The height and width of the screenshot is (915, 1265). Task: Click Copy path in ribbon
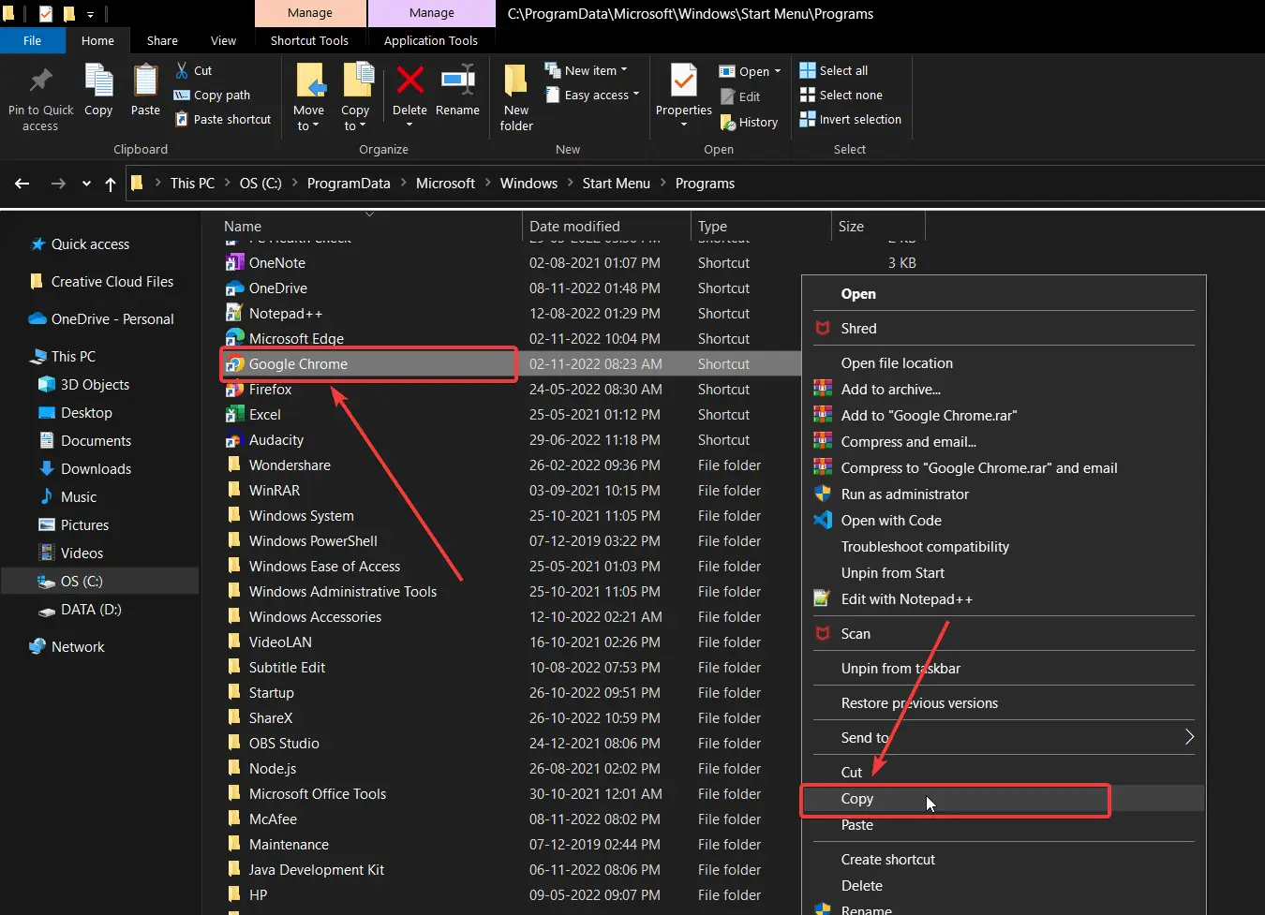click(212, 95)
